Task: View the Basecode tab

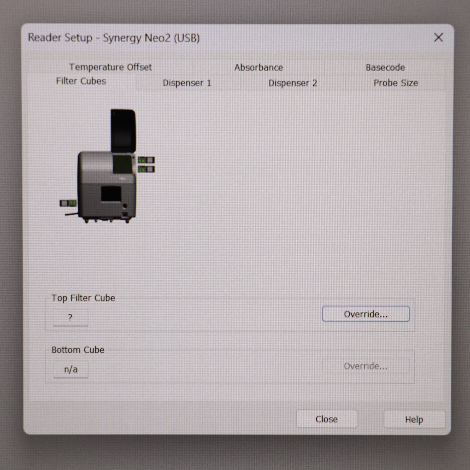Action: pos(385,67)
